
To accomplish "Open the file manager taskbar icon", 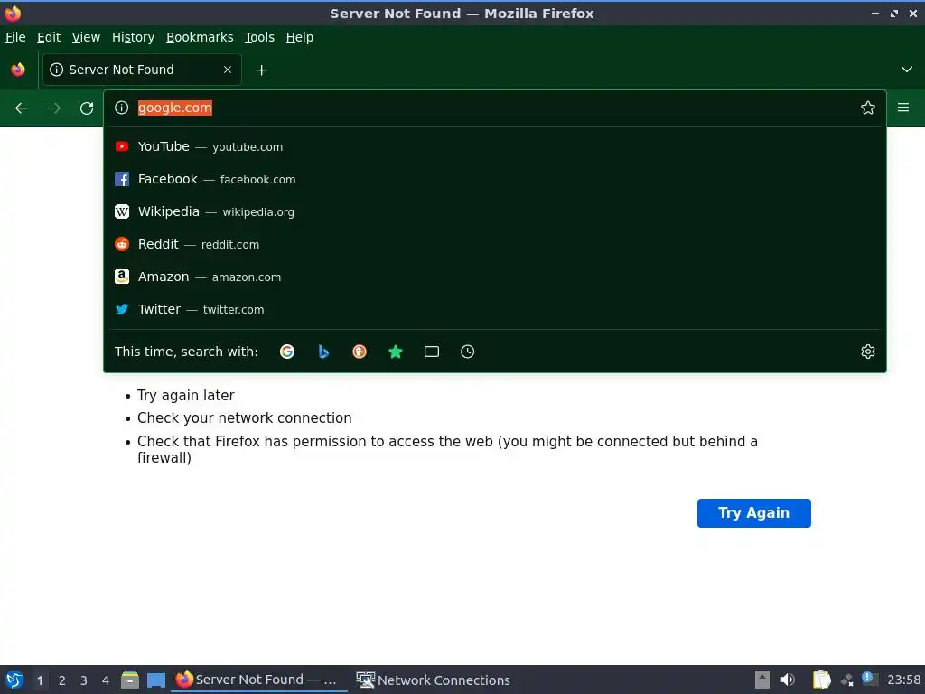I will coord(130,680).
